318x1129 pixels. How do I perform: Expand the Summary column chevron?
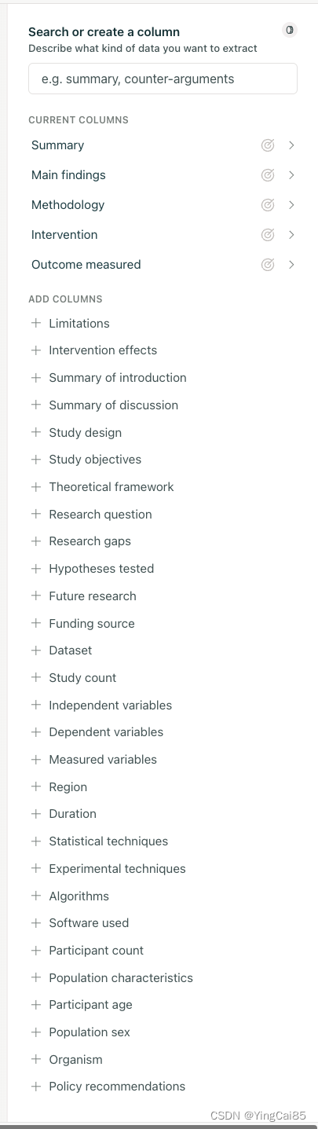coord(291,145)
